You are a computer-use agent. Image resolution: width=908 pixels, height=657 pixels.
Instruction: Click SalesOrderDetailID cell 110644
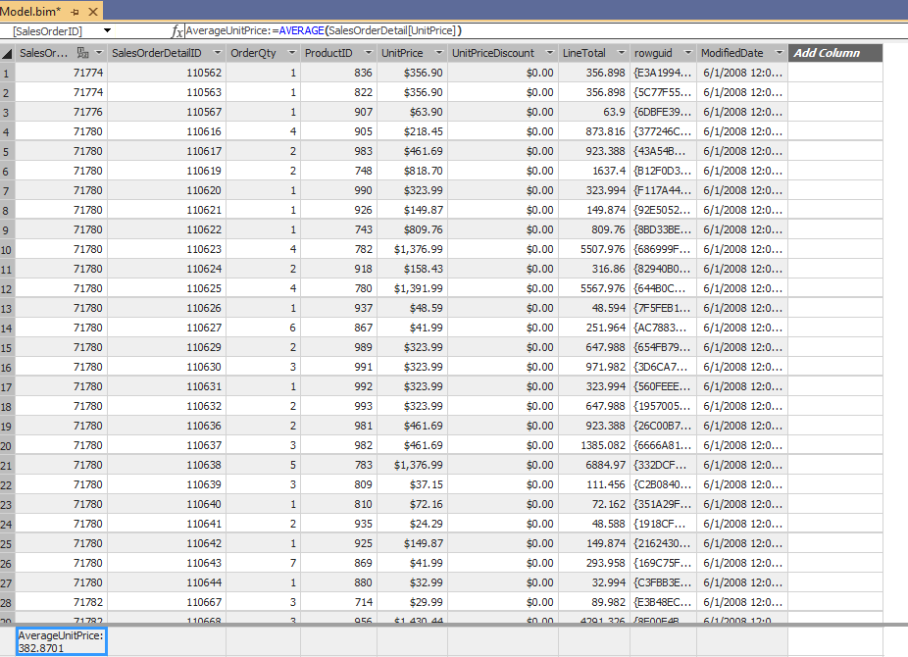tap(167, 582)
